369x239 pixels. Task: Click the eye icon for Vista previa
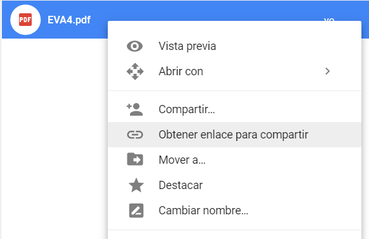(x=134, y=46)
